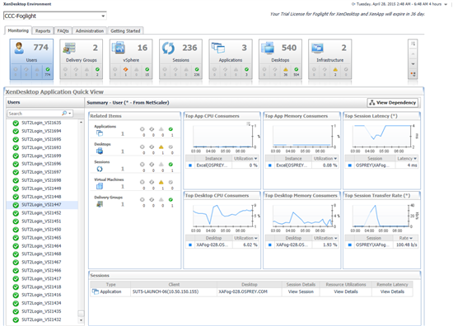Click the search magnifier icon in Users
This screenshot has height=326, width=453.
(64, 113)
